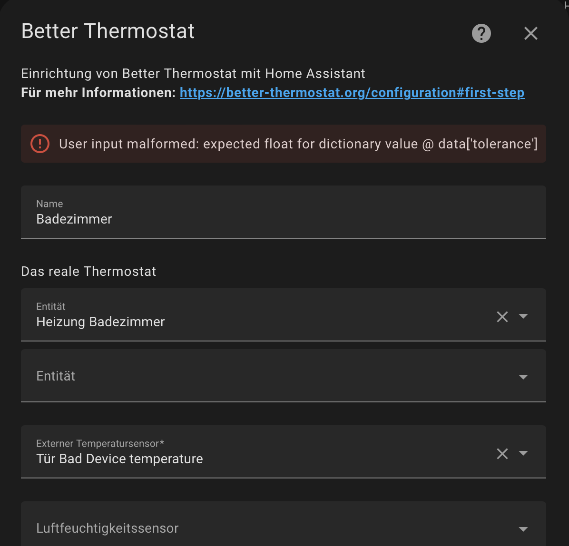Click the Heizung Badezimmer entity text

pos(100,322)
